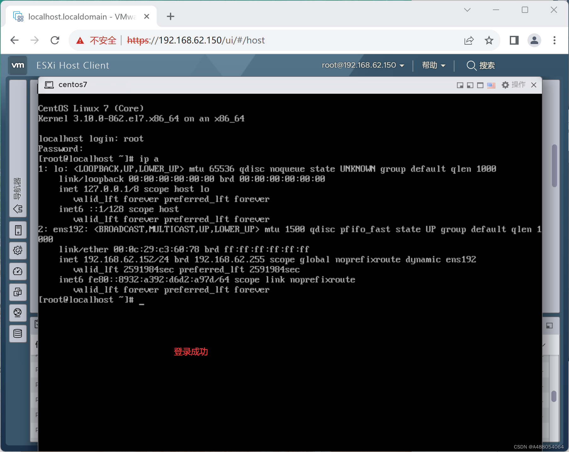This screenshot has width=569, height=452.
Task: Expand the 帮助 help dropdown
Action: 434,65
